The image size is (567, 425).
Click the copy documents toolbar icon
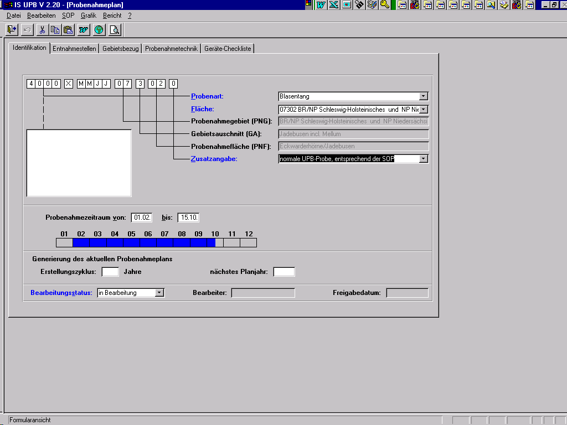click(x=55, y=29)
